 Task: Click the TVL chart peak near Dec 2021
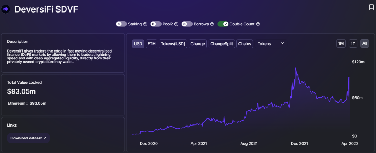(295, 68)
